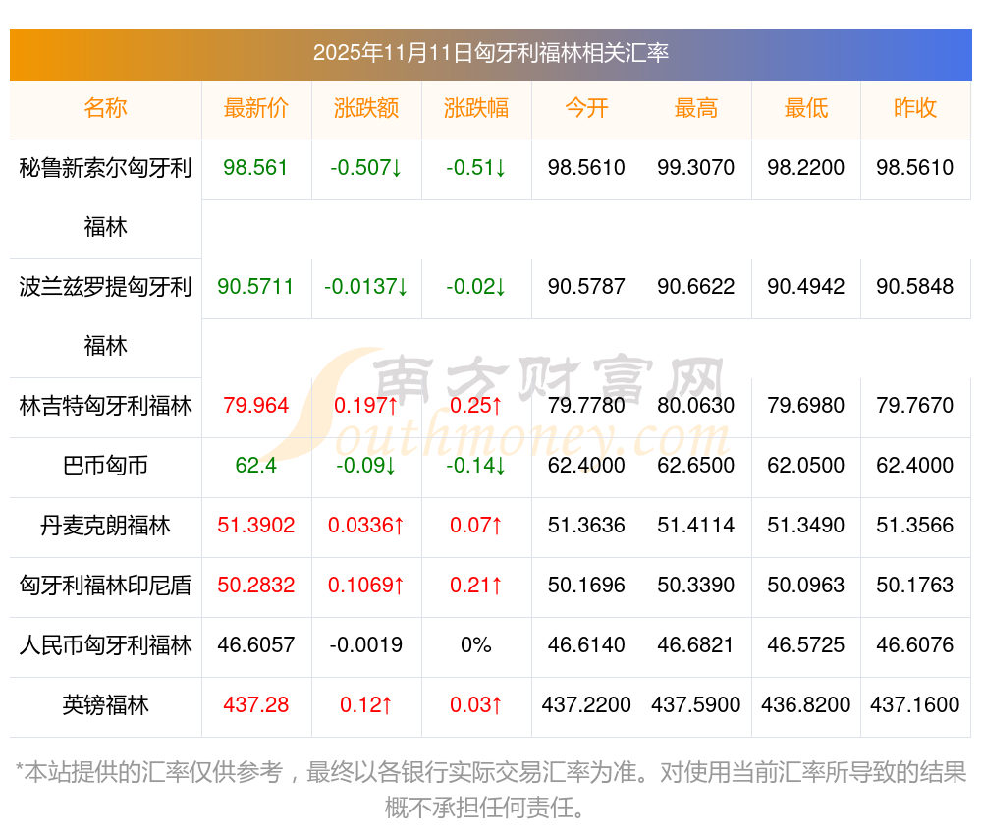Click latest price 437.28
Image resolution: width=982 pixels, height=838 pixels.
[x=255, y=705]
